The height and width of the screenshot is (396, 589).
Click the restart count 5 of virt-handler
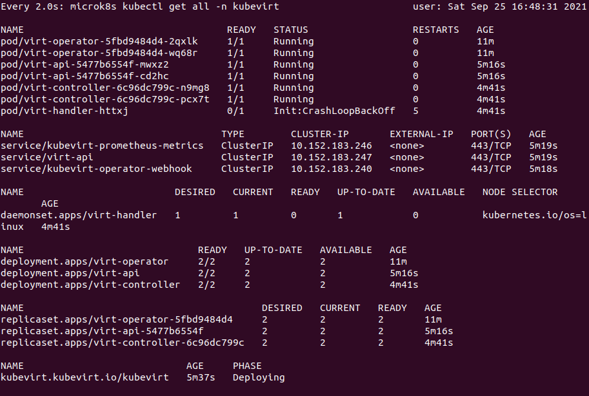[415, 111]
